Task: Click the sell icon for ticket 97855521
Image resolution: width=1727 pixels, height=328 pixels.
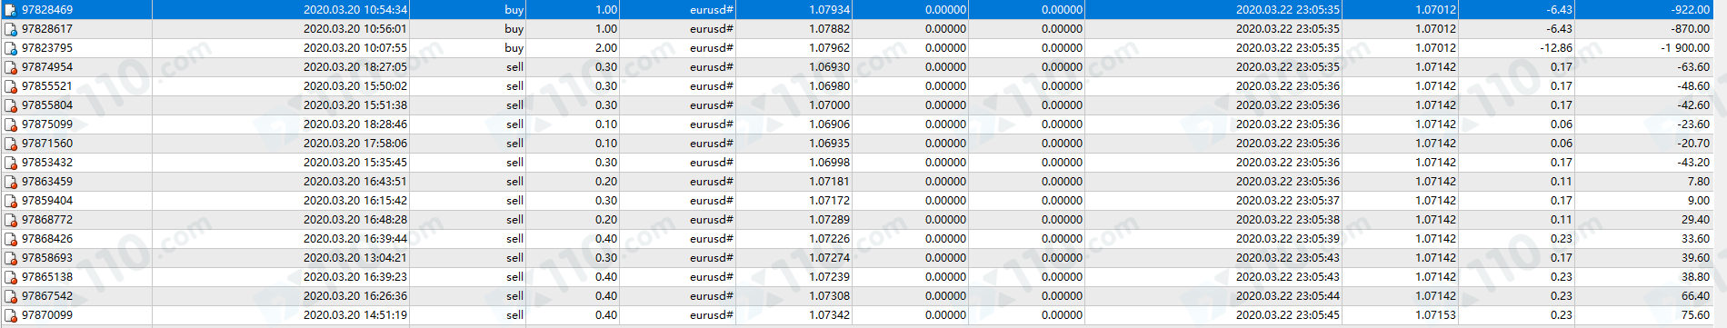Action: pyautogui.click(x=11, y=86)
